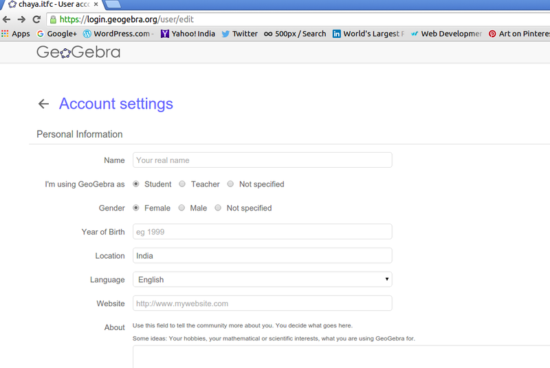The image size is (550, 368).
Task: Select Male gender radio button
Action: [x=181, y=208]
